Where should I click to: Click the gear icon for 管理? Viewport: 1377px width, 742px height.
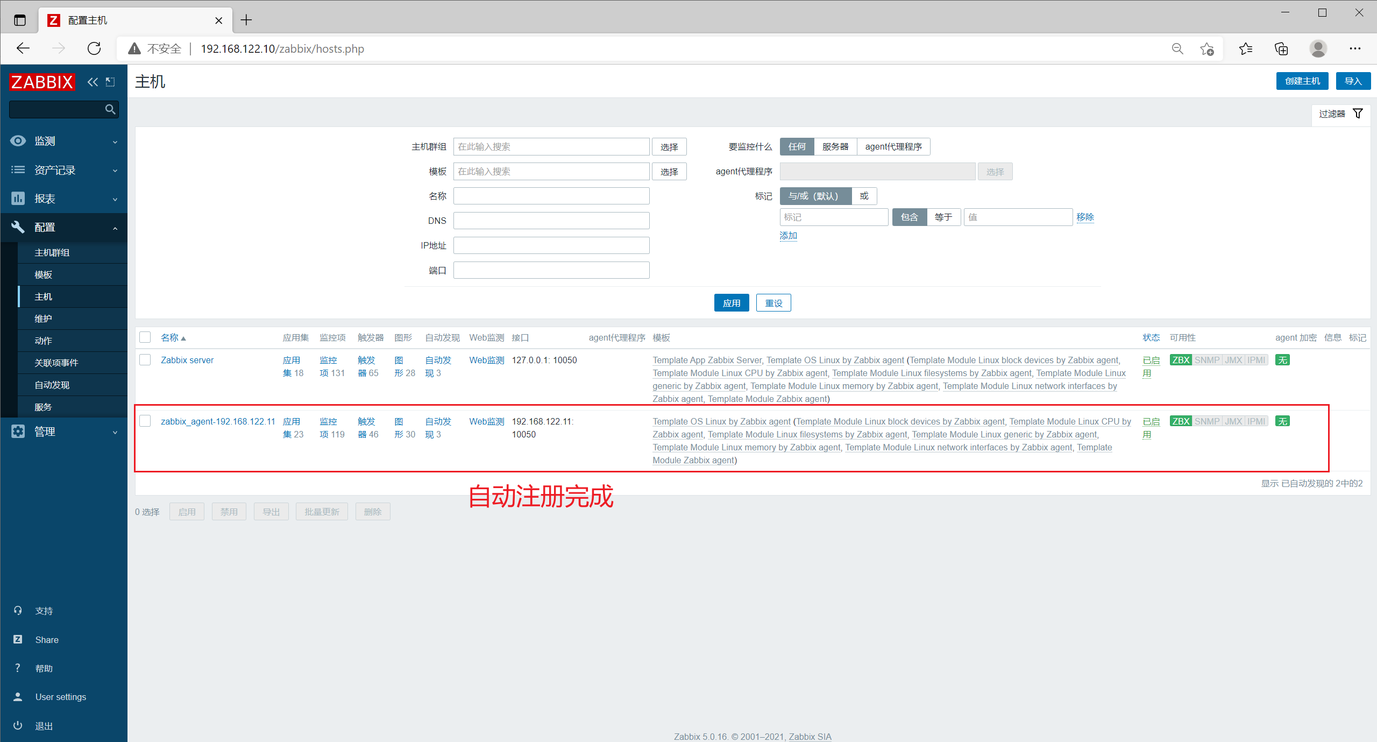(18, 432)
